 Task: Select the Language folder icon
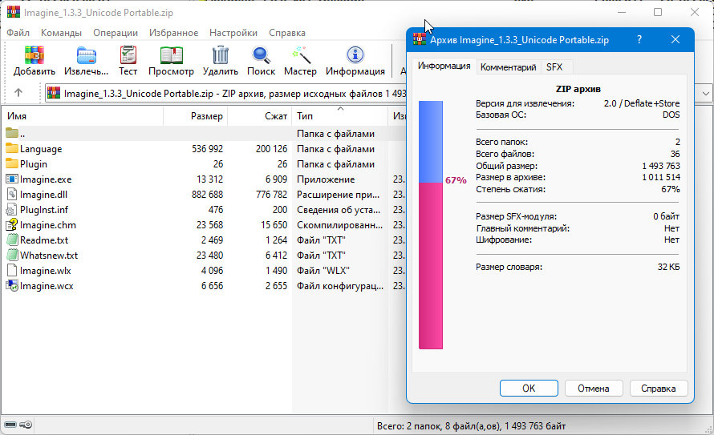pyautogui.click(x=12, y=149)
